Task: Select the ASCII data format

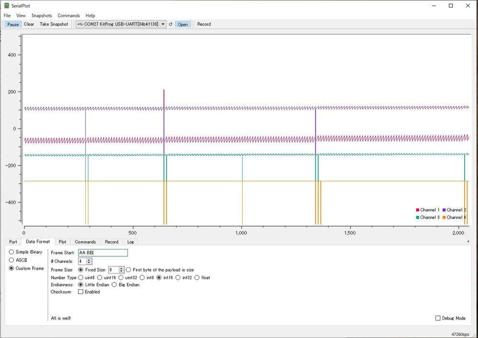Action: (x=11, y=260)
